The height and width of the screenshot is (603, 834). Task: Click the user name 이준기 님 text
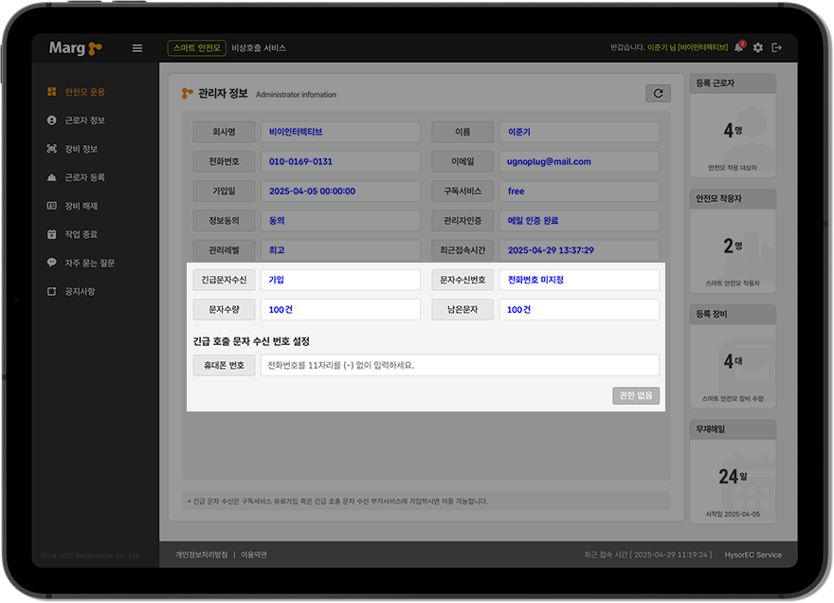(662, 47)
